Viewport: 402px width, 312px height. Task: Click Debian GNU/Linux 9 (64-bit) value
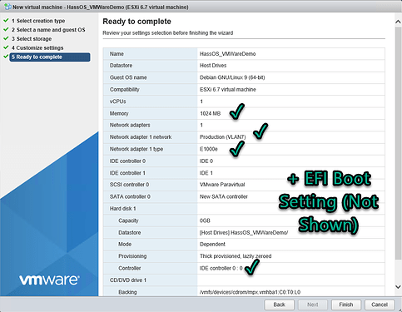pos(232,77)
